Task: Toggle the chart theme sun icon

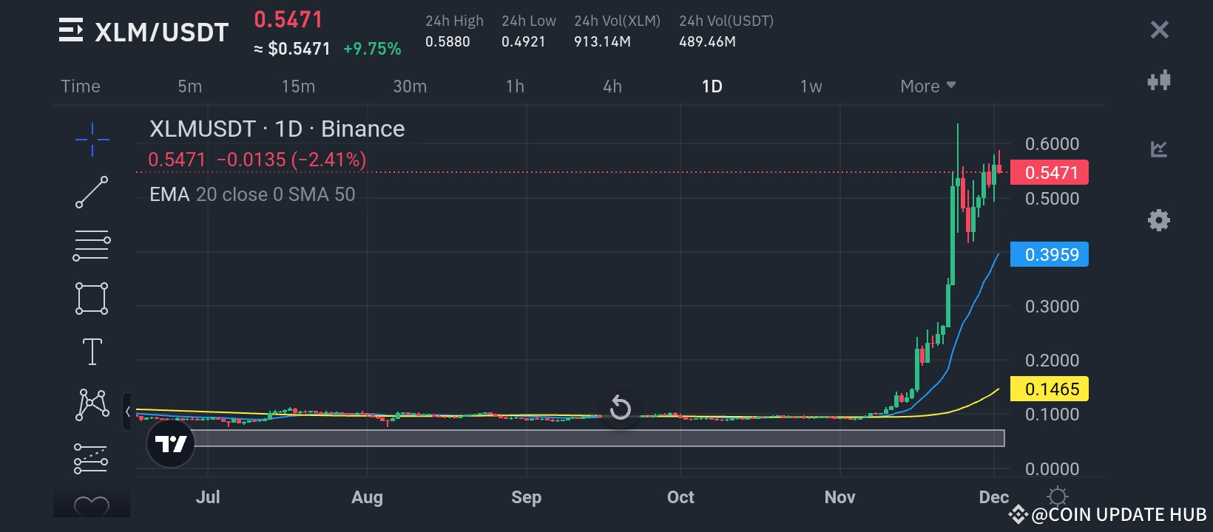Action: click(x=1058, y=496)
